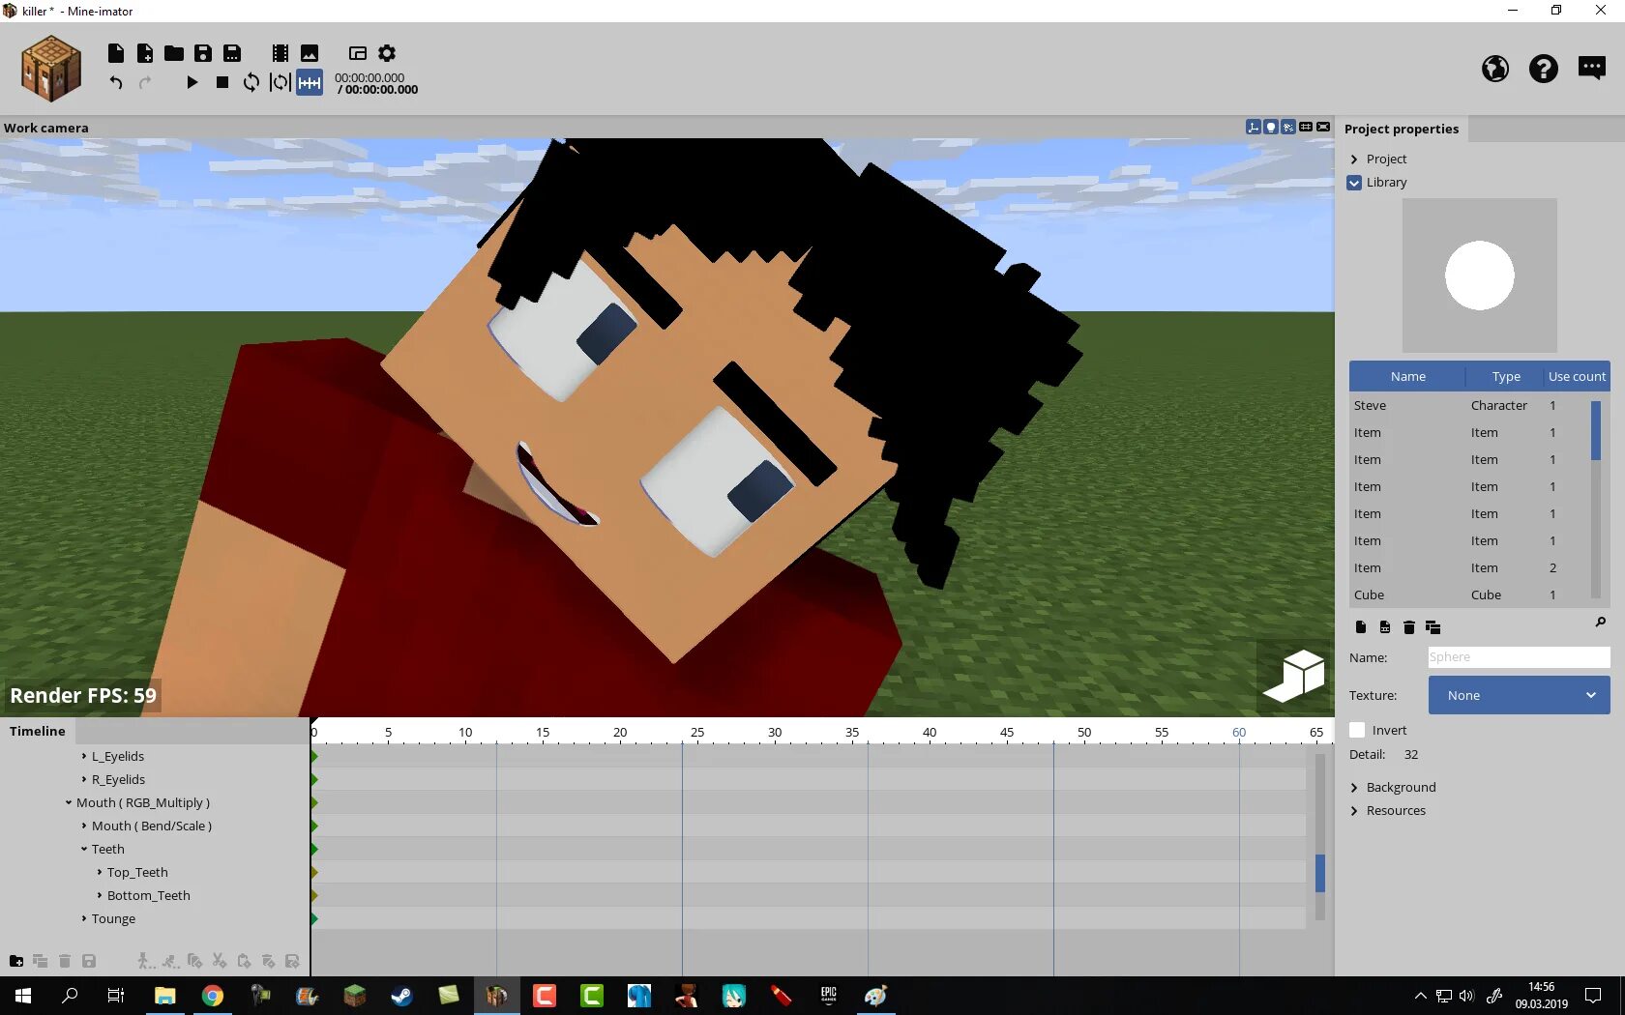Export the animation using the film strip icon
Screen dimensions: 1625x1015
click(281, 53)
